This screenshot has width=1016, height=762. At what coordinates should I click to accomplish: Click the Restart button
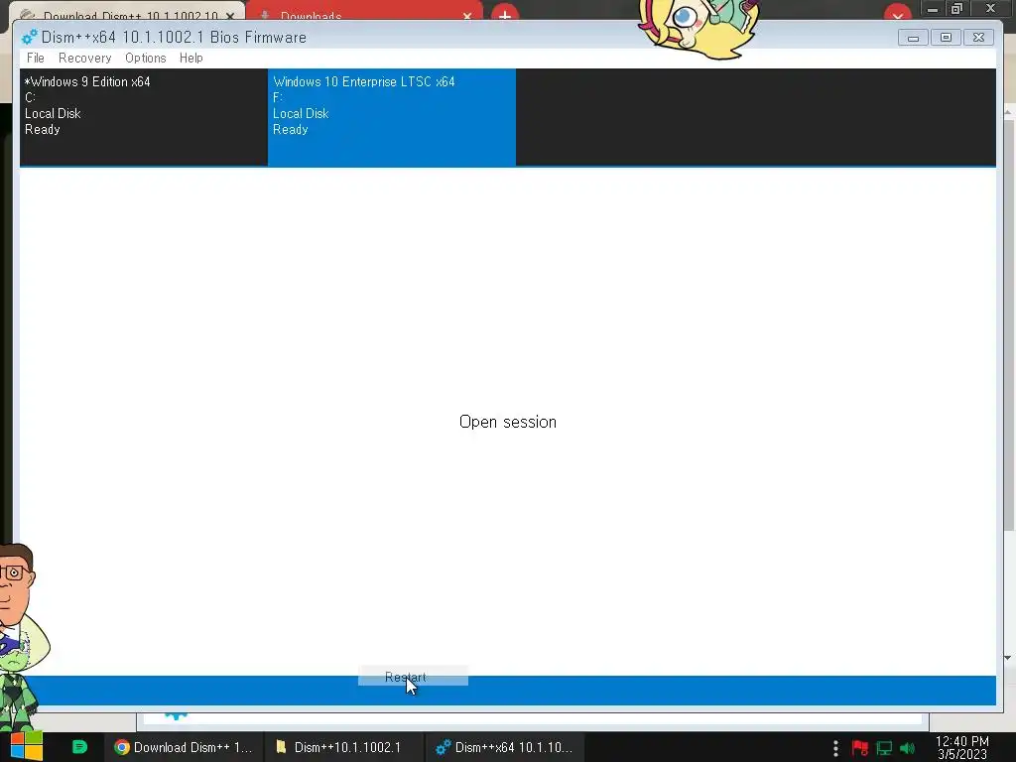coord(413,677)
